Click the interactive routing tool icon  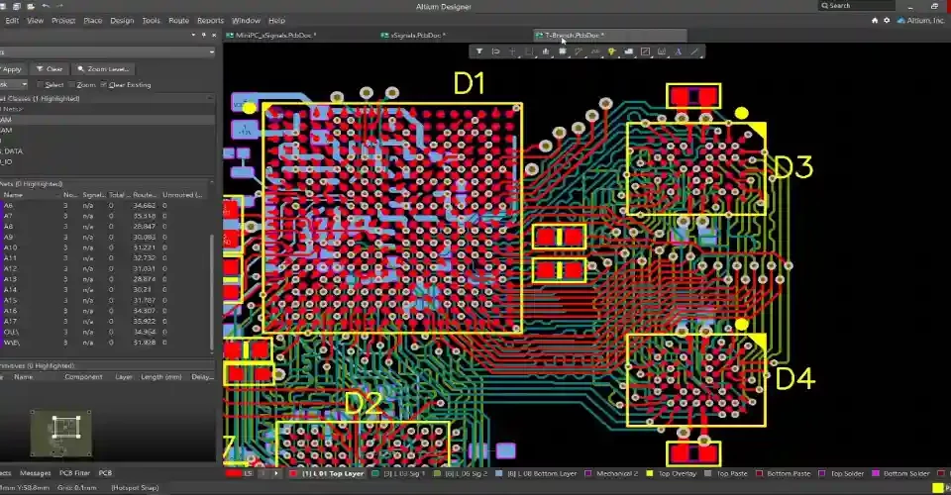click(x=579, y=51)
